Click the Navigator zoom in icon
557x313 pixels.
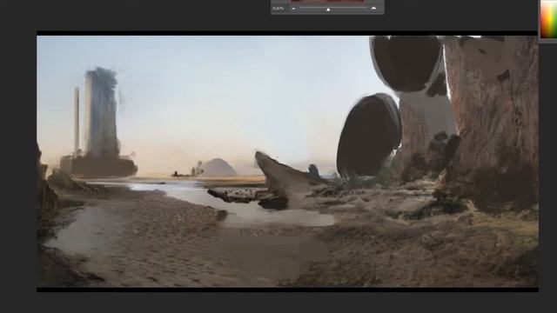point(373,9)
